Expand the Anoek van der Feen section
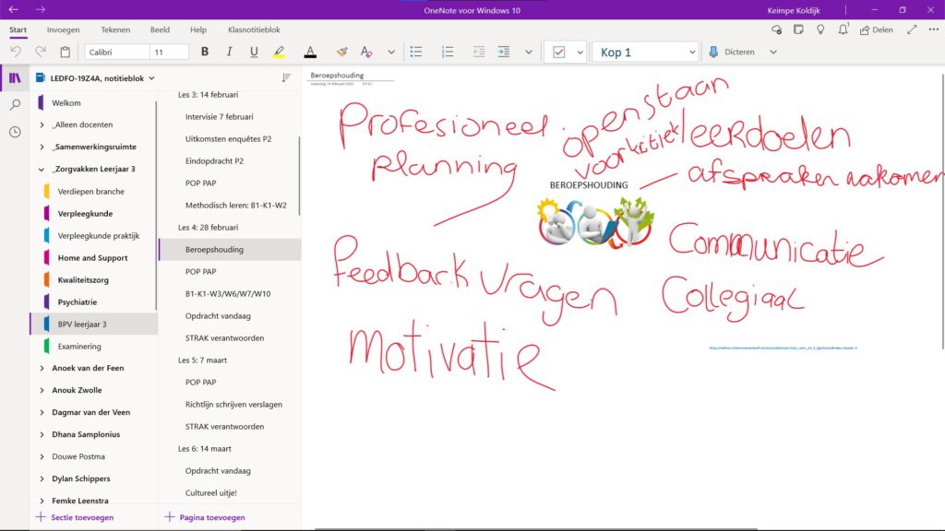Image resolution: width=945 pixels, height=531 pixels. pyautogui.click(x=42, y=368)
